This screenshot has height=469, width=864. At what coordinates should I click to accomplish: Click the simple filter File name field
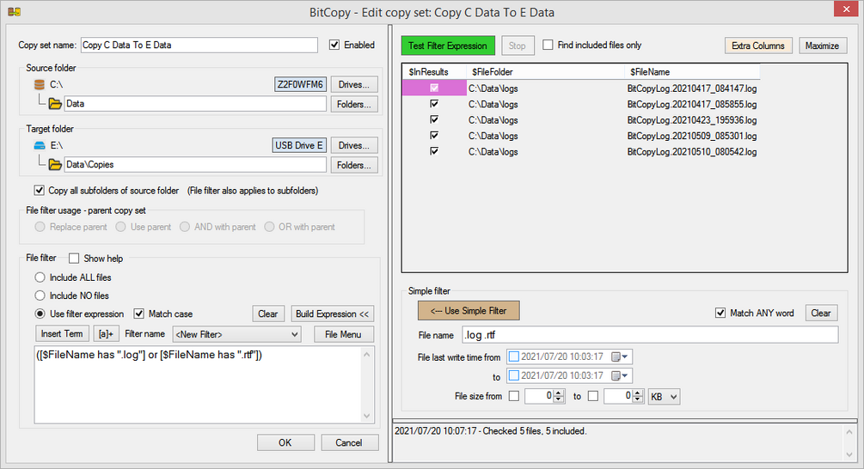click(x=650, y=335)
